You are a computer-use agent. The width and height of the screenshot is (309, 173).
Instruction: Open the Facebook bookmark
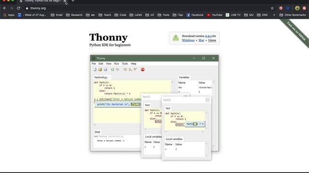tap(195, 15)
